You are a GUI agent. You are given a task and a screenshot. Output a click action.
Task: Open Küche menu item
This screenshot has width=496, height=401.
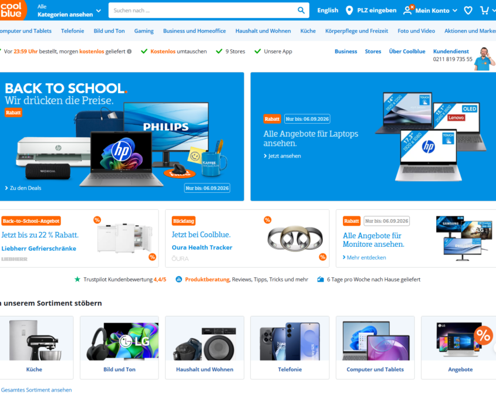pyautogui.click(x=308, y=31)
